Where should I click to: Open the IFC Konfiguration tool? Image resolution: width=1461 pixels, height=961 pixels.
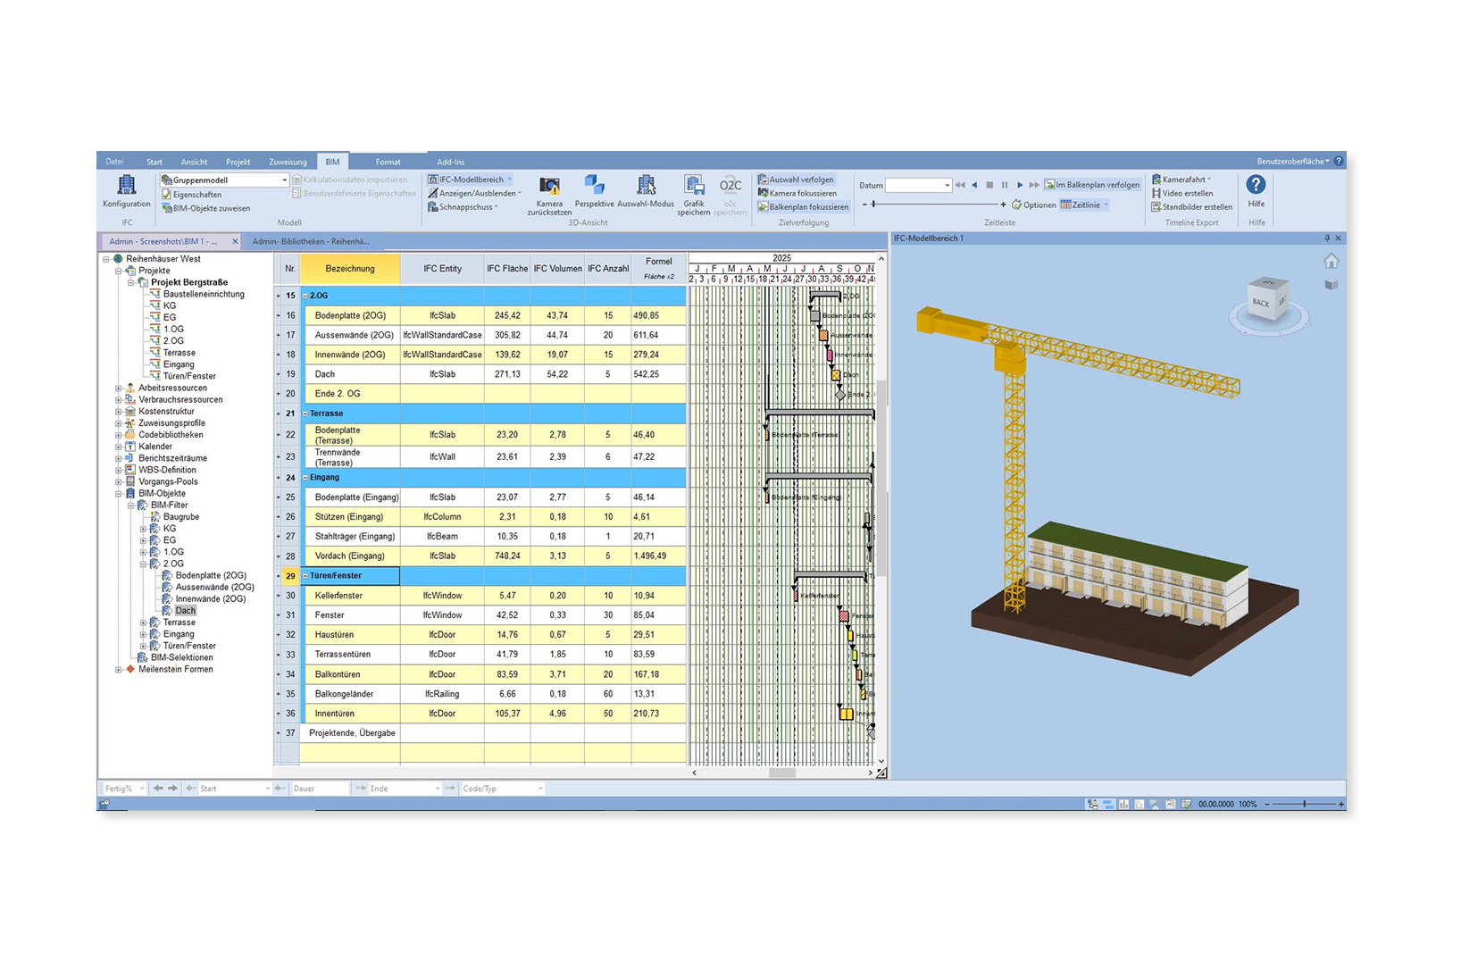126,191
